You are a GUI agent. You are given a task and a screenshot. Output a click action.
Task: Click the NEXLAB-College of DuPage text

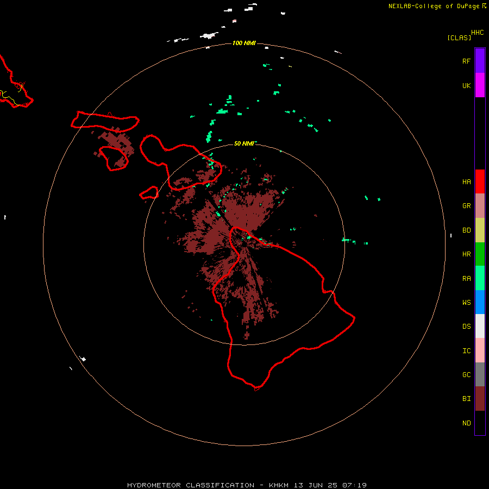click(434, 6)
